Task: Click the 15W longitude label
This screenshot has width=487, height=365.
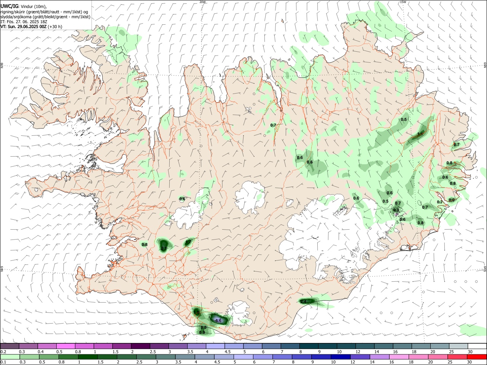Action: [403, 2]
